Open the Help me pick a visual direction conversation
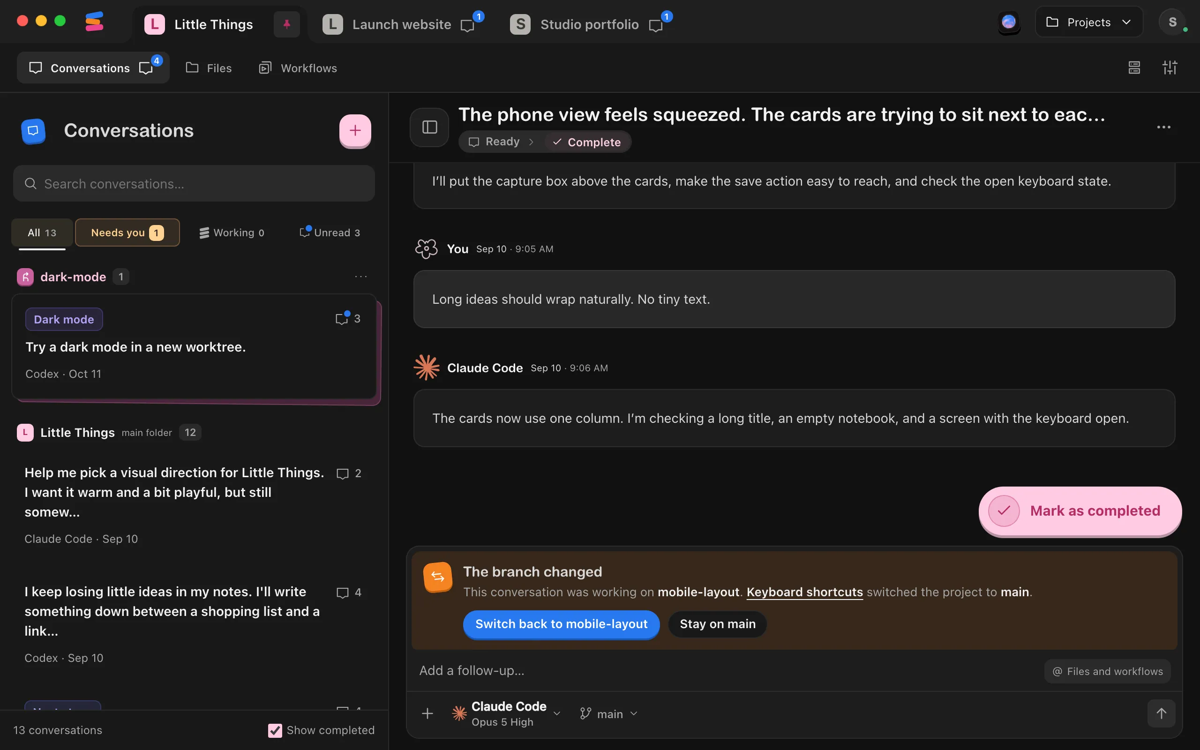1200x750 pixels. [194, 505]
